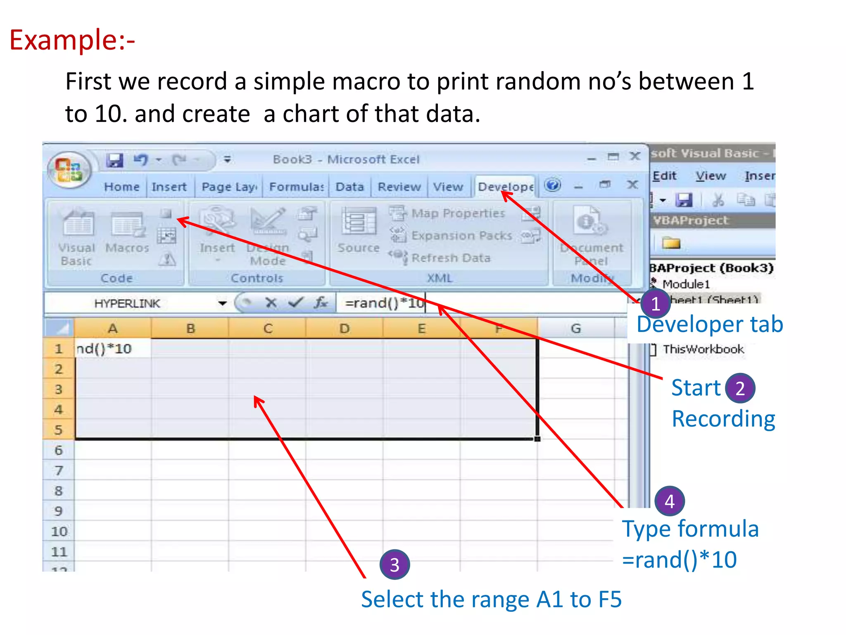
Task: Click cell A1 containing the formula
Action: tap(112, 349)
